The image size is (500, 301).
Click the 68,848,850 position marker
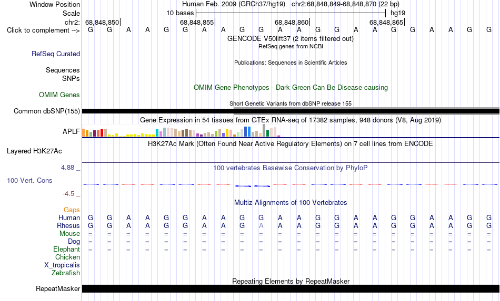(x=103, y=22)
